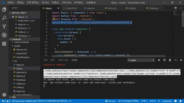Click the terminal input cursor line

click(44, 86)
